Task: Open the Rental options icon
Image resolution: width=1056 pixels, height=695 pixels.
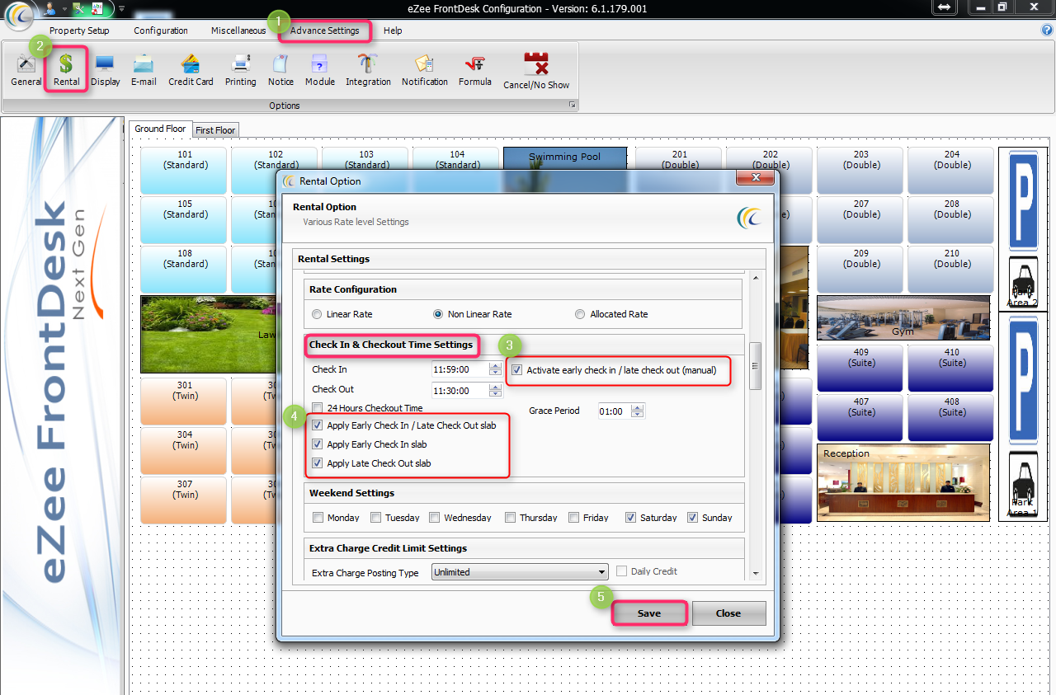Action: (67, 70)
